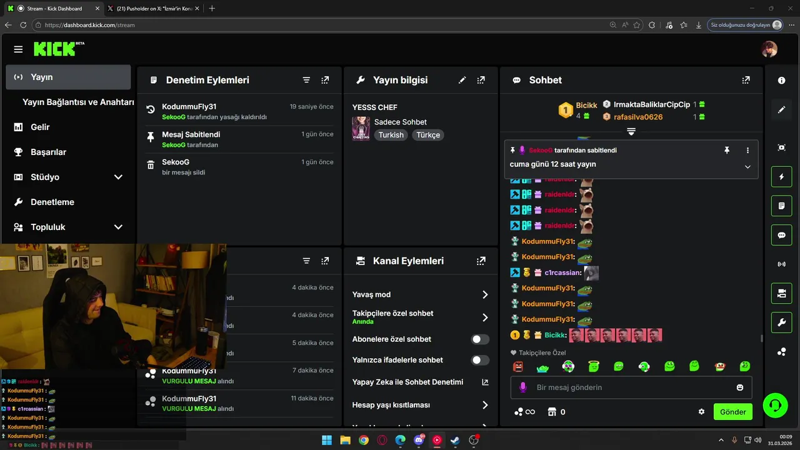Click the Sadece Sohbet category thumbnail
The height and width of the screenshot is (450, 800).
click(361, 128)
